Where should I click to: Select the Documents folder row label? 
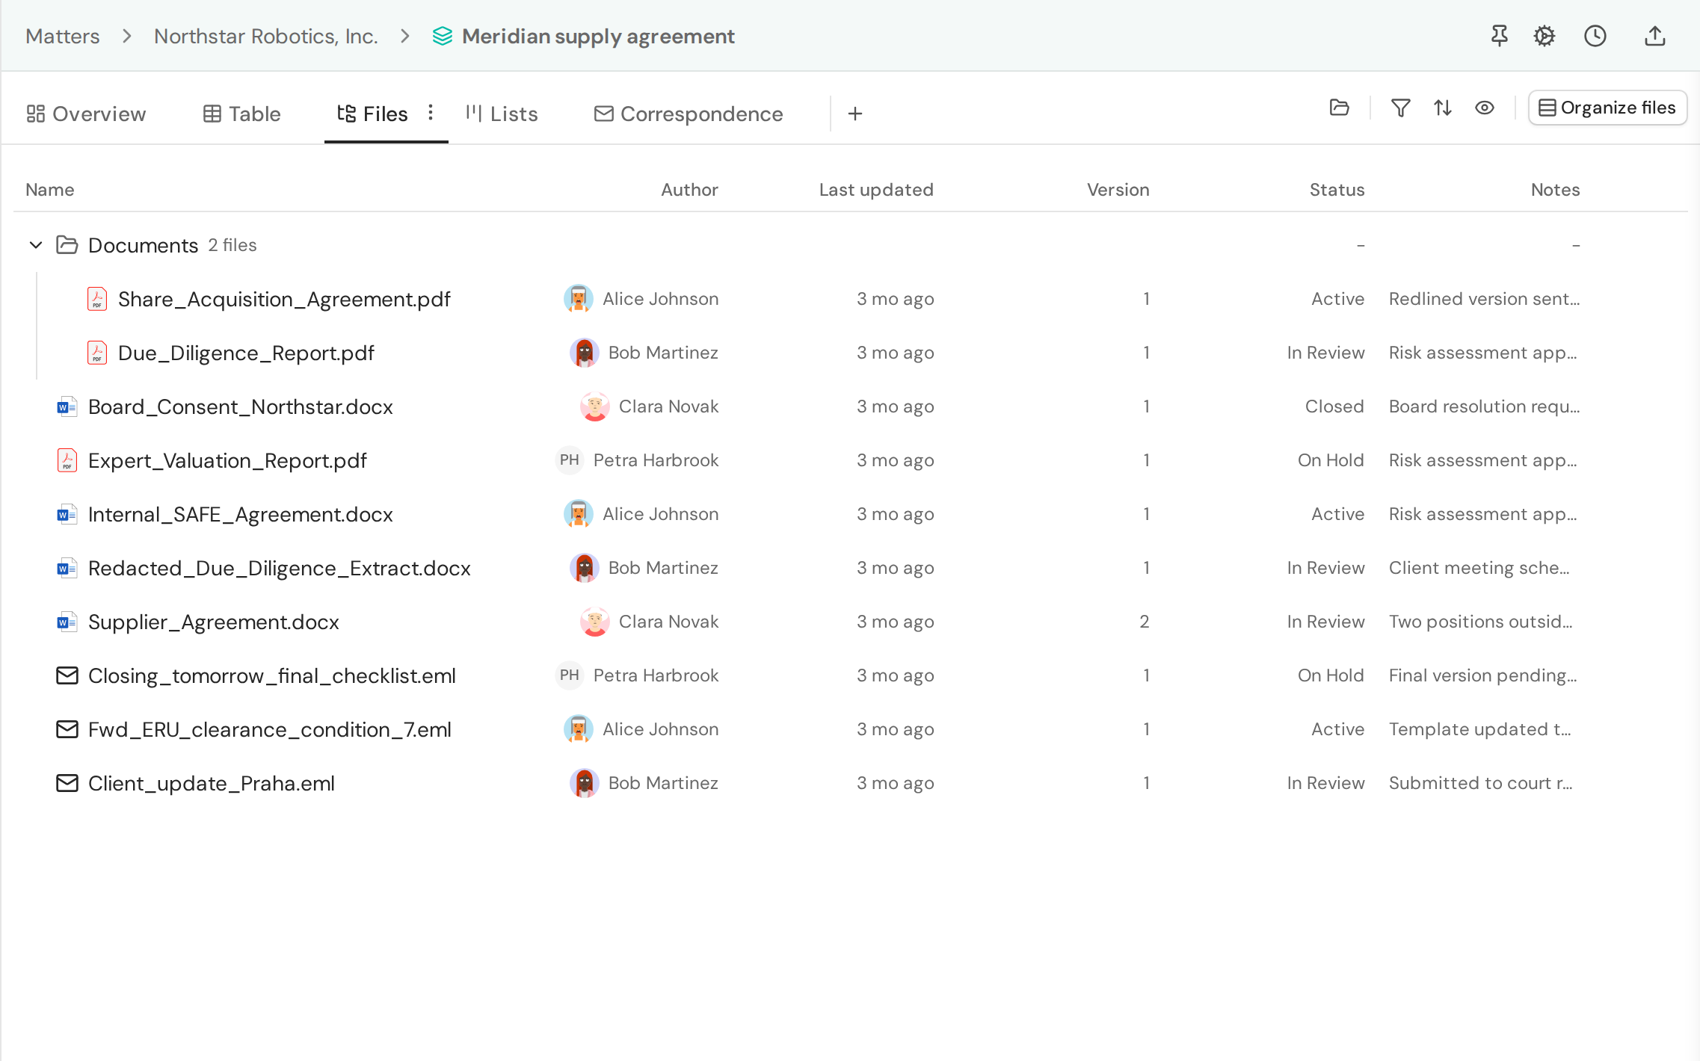(144, 245)
